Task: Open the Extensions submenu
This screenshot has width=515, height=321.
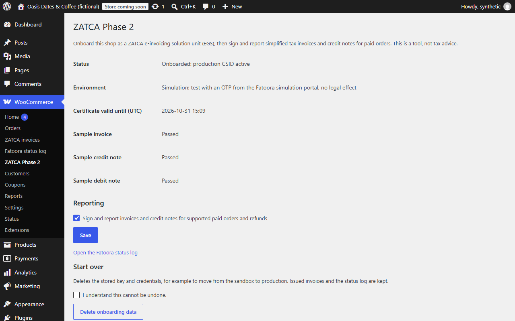Action: pos(32,230)
